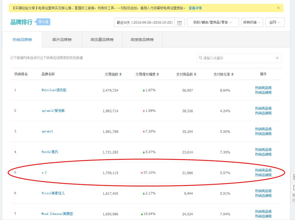Viewport: 295px width, 220px height.
Task: Open 热销商品榜 for rank 3 aptamil
Action: [x=263, y=129]
